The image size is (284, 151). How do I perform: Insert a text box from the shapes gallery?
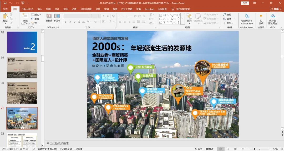161,15
